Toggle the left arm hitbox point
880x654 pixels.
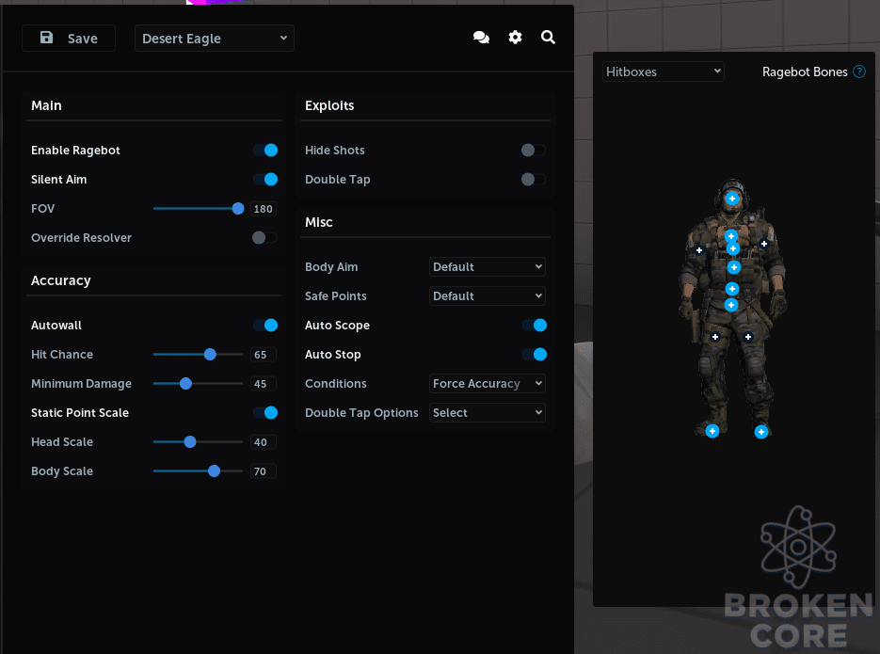(x=699, y=250)
